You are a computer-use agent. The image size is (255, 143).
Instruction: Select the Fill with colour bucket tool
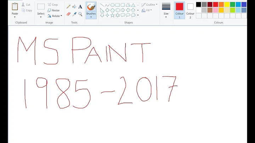tap(74, 7)
